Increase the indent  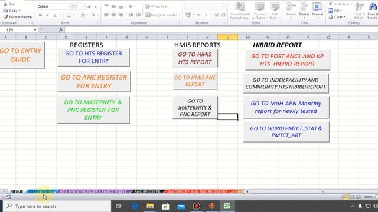tap(138, 15)
